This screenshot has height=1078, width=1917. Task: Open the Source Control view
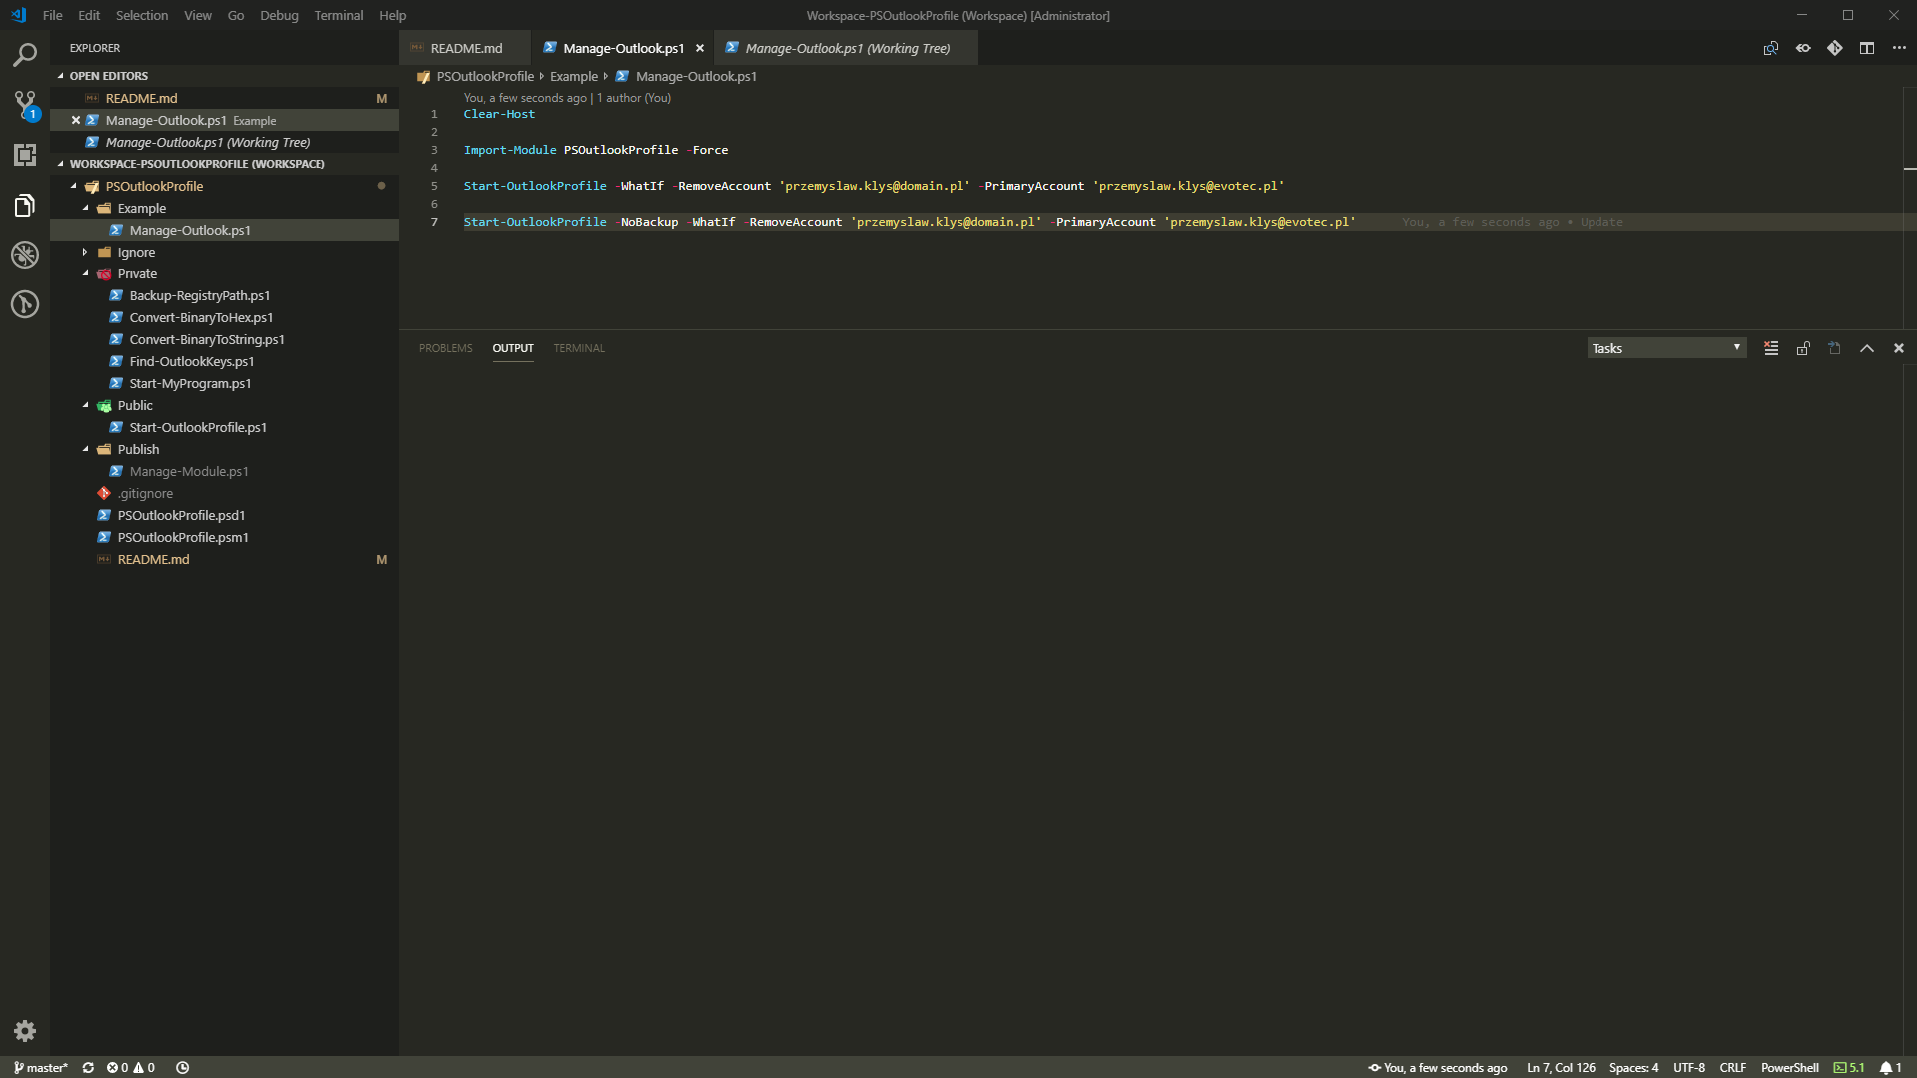click(x=25, y=104)
